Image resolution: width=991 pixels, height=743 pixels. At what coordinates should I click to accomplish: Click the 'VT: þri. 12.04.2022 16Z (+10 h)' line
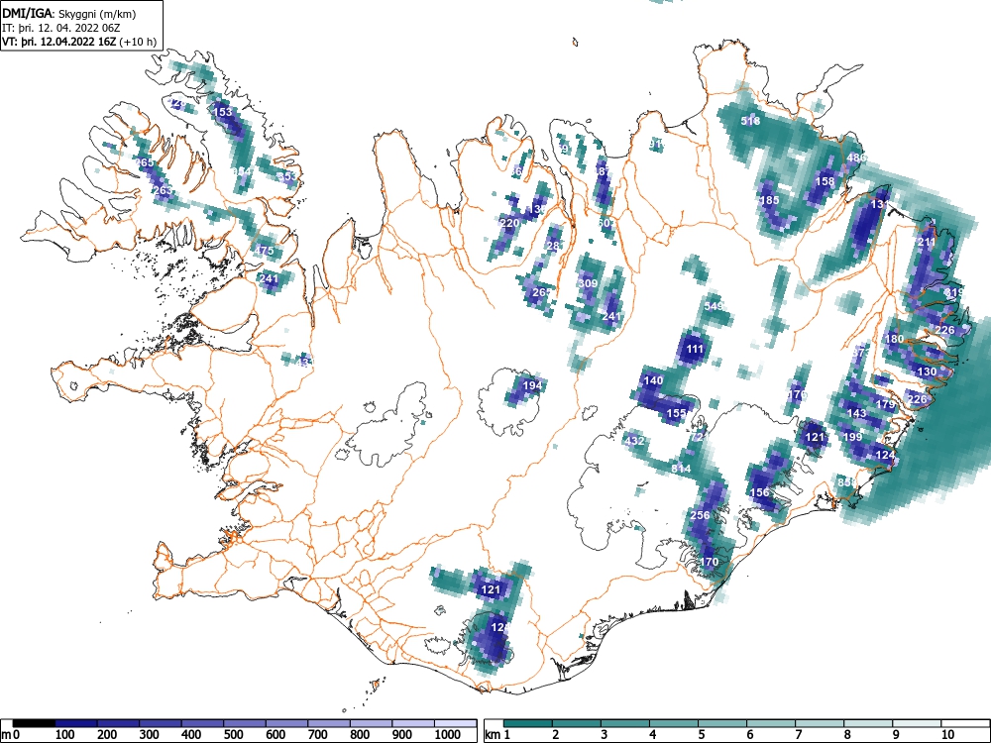click(79, 42)
